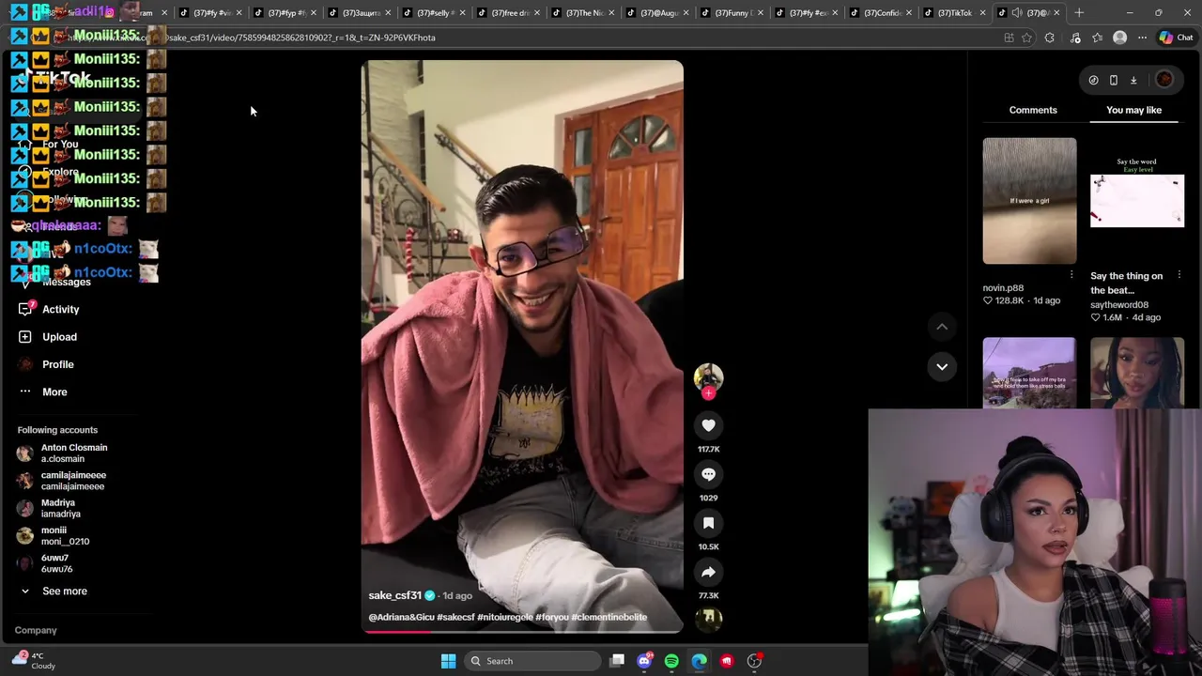The height and width of the screenshot is (676, 1202).
Task: Click the Company footer heading
Action: [36, 630]
